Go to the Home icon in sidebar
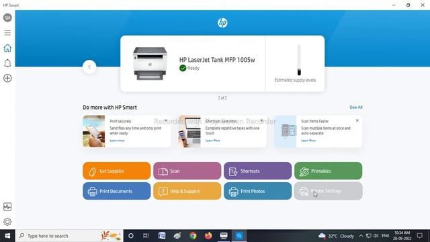430x242 pixels. (x=7, y=48)
